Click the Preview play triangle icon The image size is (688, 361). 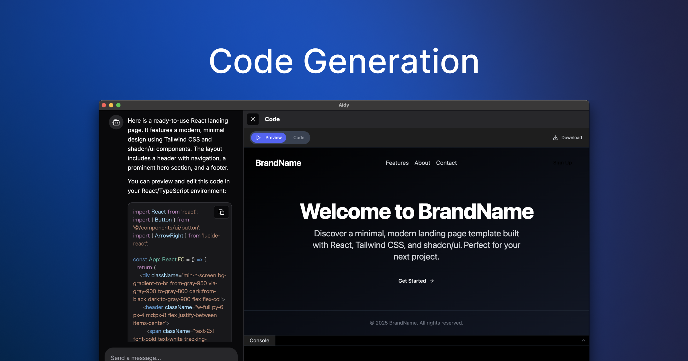(258, 138)
